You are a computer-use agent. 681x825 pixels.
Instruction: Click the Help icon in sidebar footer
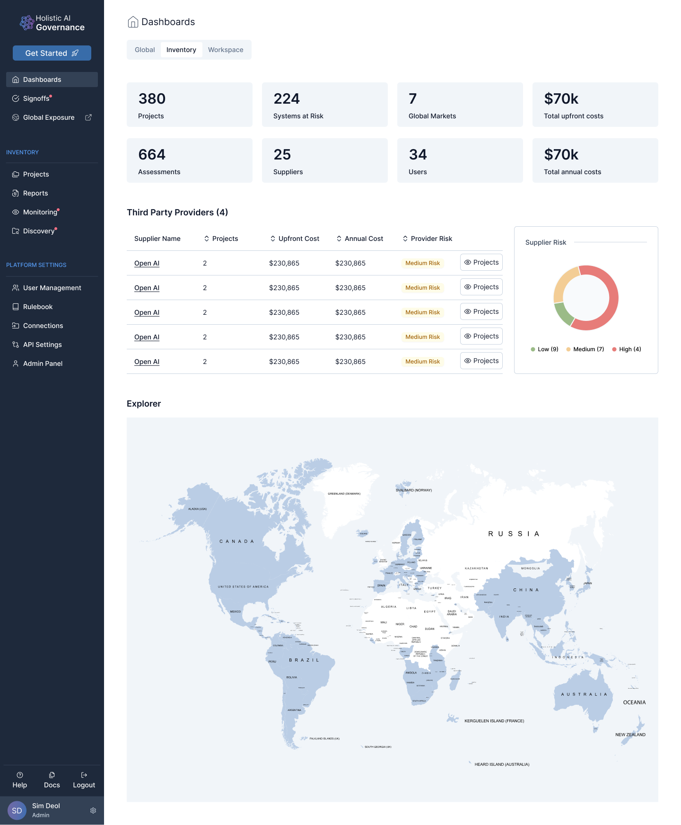point(20,775)
